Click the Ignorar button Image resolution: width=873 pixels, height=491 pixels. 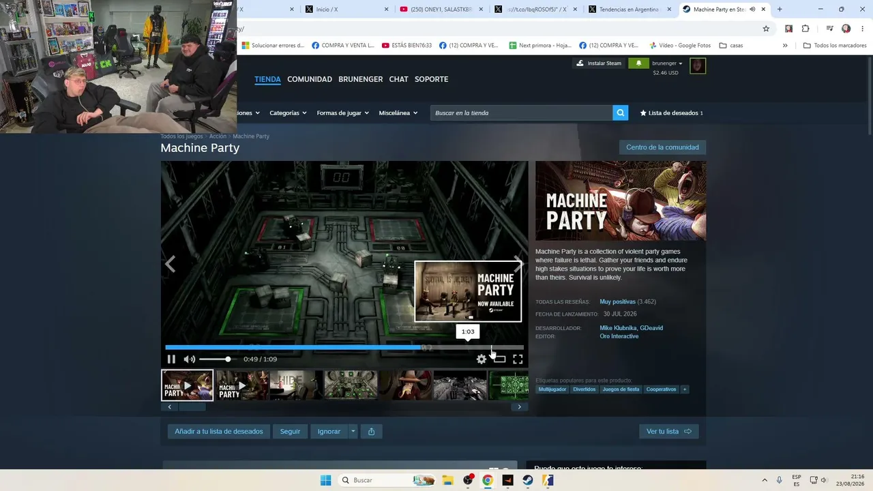coord(329,432)
